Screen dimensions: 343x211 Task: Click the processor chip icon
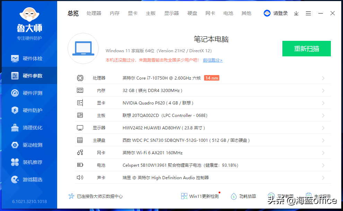(80, 78)
